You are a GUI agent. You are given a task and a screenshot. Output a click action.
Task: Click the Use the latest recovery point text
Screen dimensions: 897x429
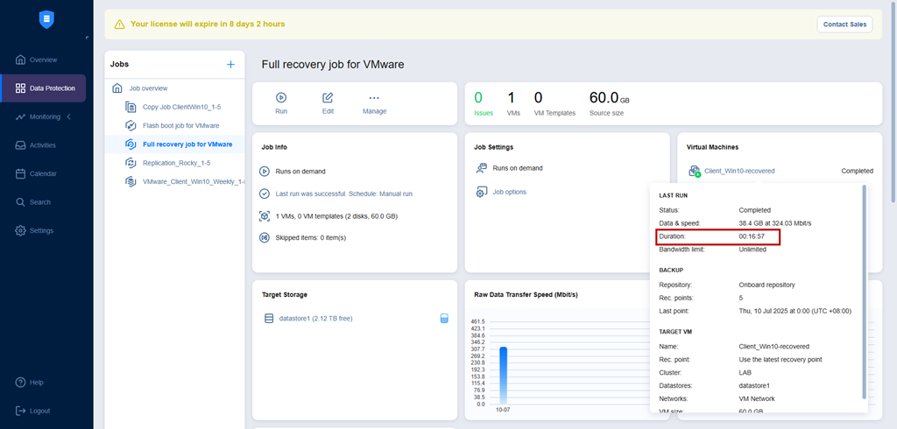coord(780,360)
